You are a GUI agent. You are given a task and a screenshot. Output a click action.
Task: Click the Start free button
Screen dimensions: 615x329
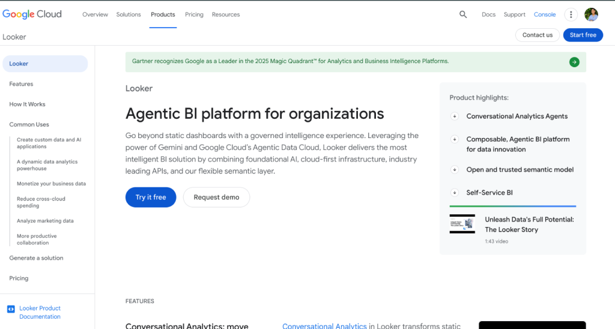[x=583, y=35]
